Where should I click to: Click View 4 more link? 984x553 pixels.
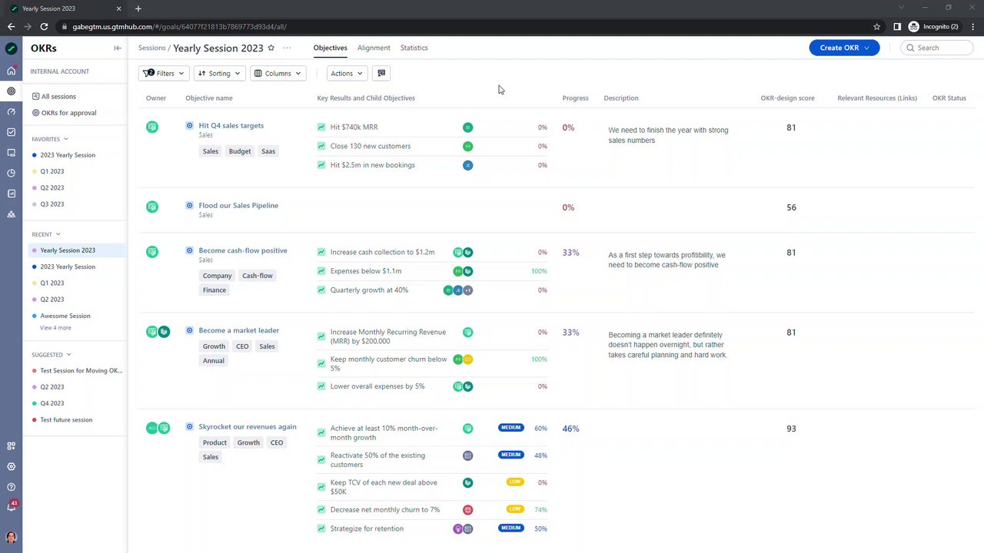(55, 328)
